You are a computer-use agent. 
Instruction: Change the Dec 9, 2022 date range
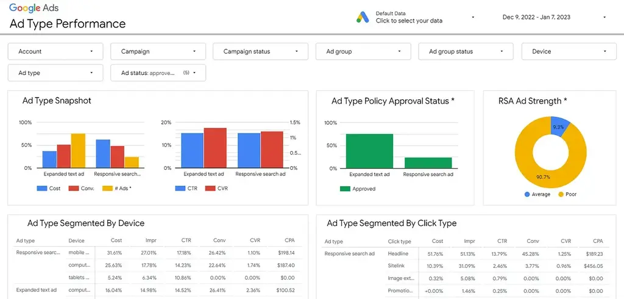(554, 17)
